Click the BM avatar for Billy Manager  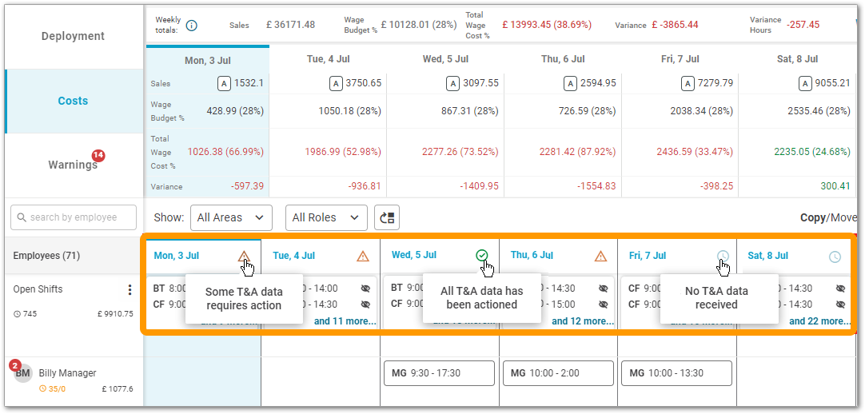tap(22, 373)
